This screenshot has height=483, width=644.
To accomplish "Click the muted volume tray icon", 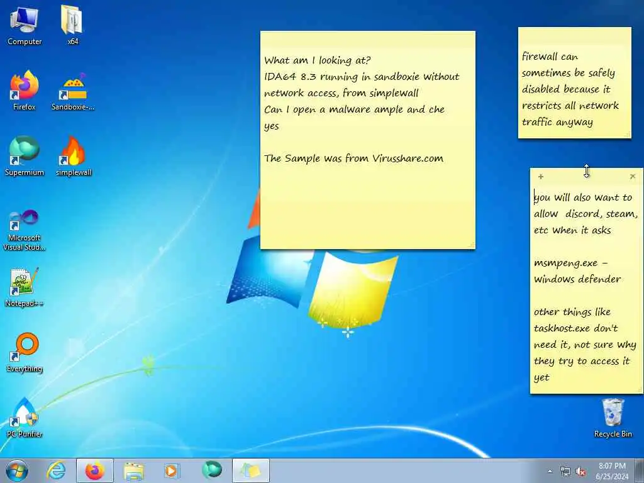I will (x=580, y=472).
